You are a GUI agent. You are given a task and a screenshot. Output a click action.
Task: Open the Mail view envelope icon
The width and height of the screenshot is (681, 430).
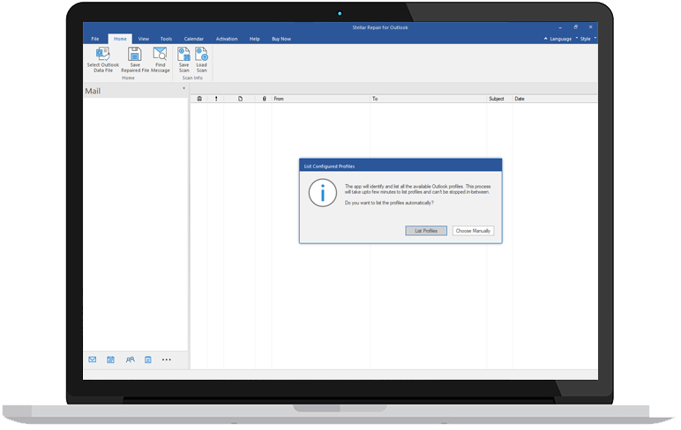pyautogui.click(x=93, y=360)
